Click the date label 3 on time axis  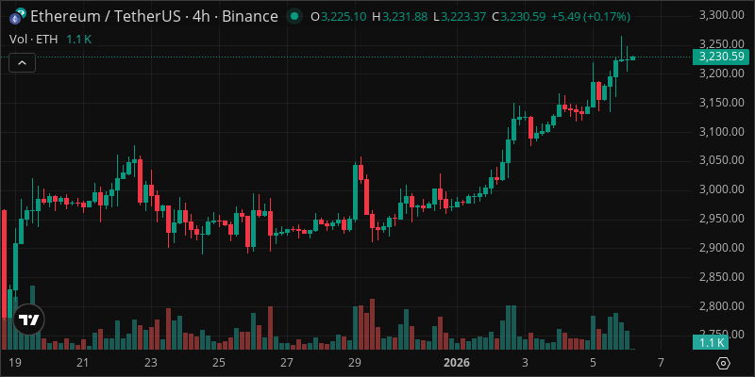pos(525,362)
